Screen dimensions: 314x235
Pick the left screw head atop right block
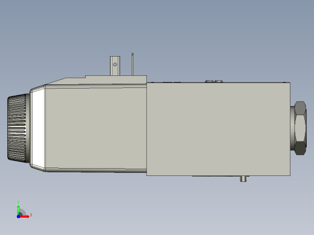click(x=210, y=81)
